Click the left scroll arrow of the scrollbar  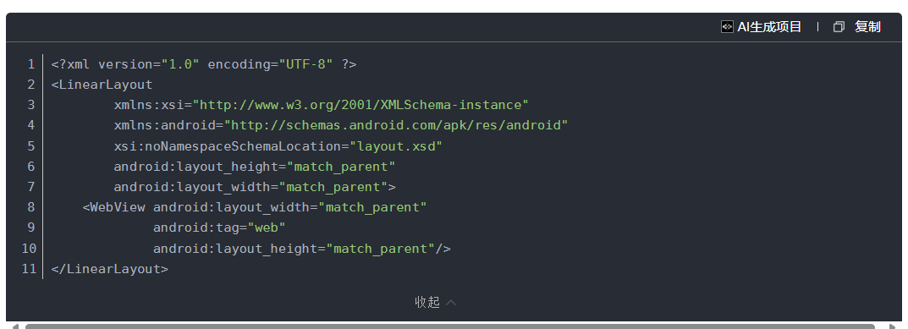14,326
